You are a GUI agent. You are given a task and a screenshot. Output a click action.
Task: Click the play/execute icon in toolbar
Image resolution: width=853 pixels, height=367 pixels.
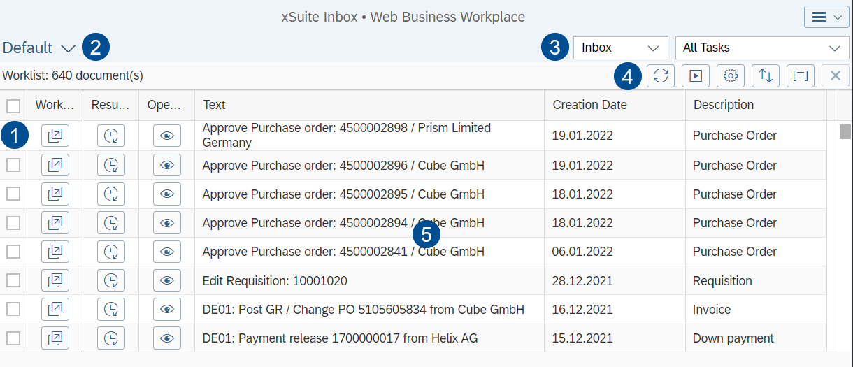pos(696,76)
